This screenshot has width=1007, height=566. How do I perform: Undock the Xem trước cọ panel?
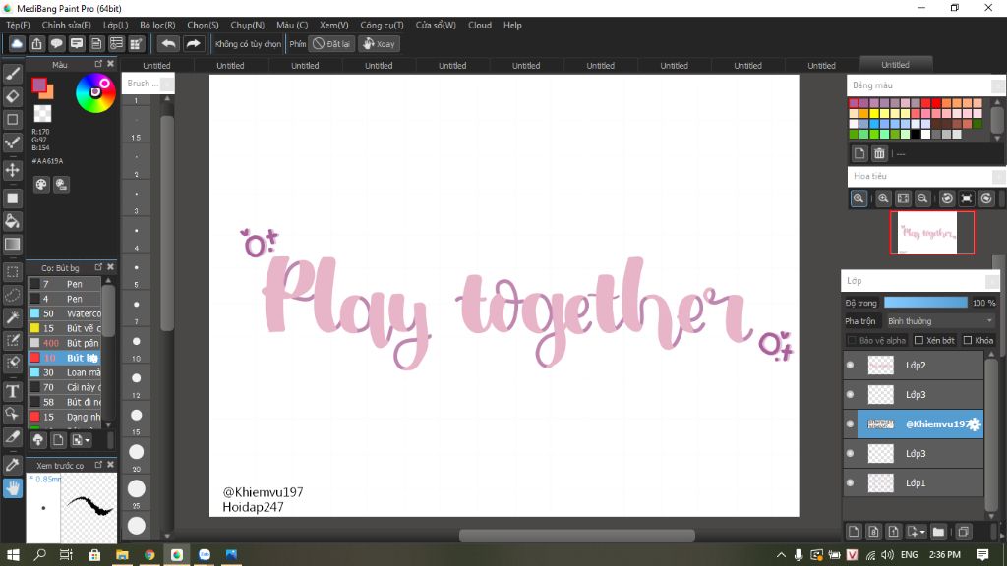pos(98,465)
